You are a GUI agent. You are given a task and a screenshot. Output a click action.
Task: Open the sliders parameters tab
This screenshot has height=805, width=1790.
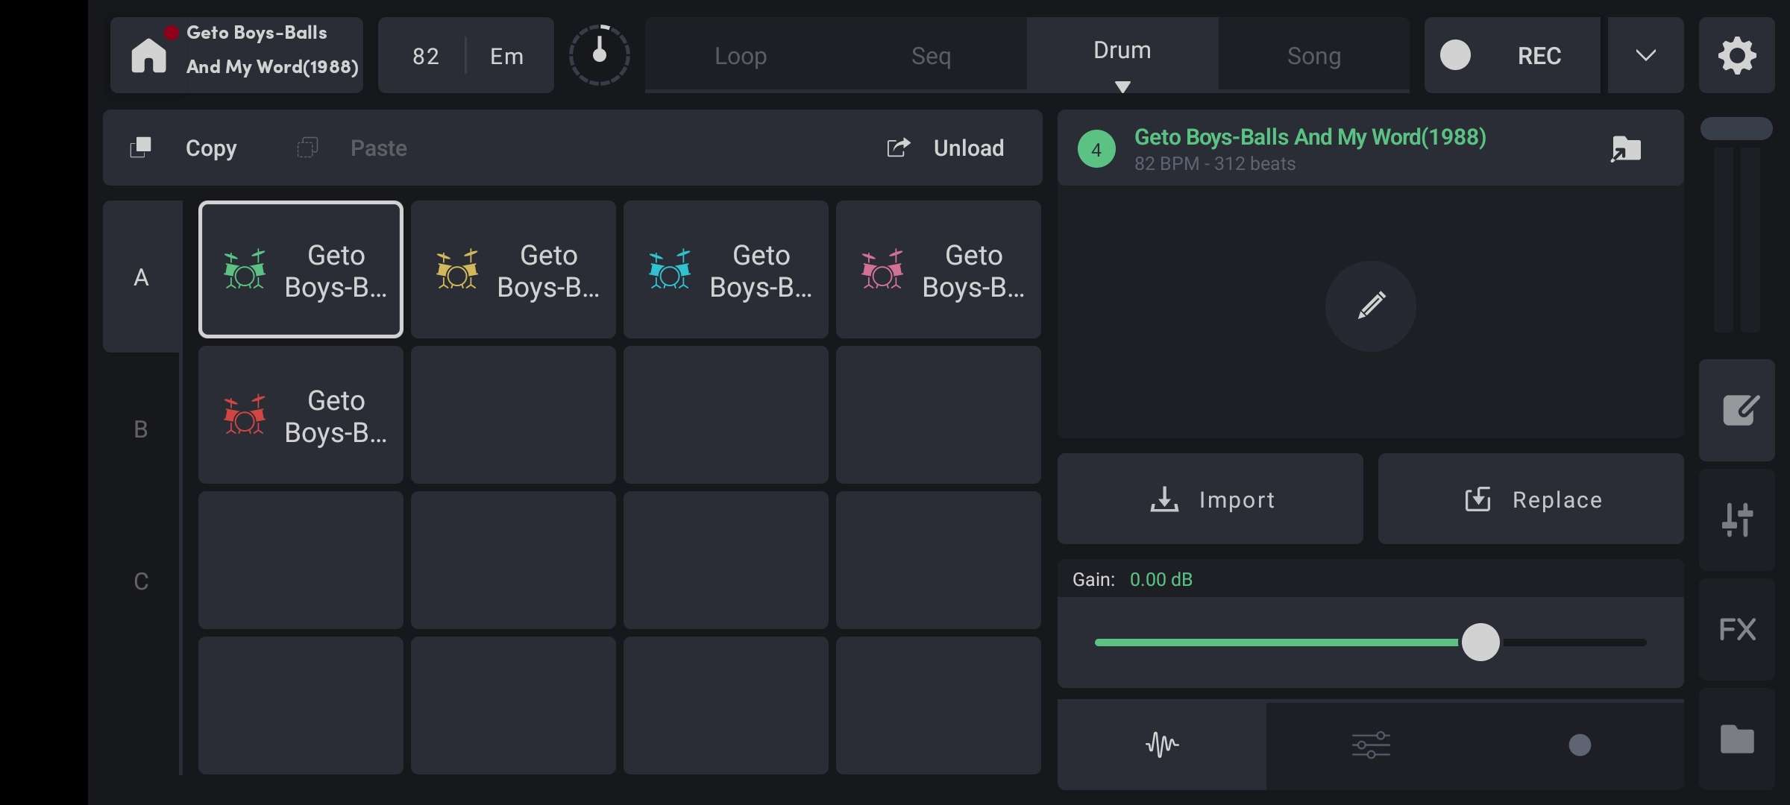[x=1371, y=745]
